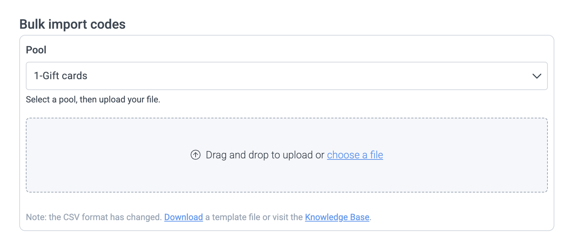Open the Pool selection combo box
Screen dimensions: 570x247
[286, 76]
